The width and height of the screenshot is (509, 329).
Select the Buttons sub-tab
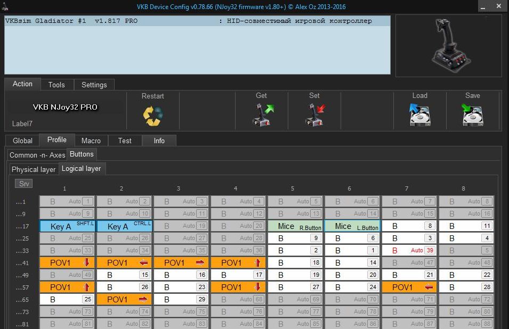point(82,154)
